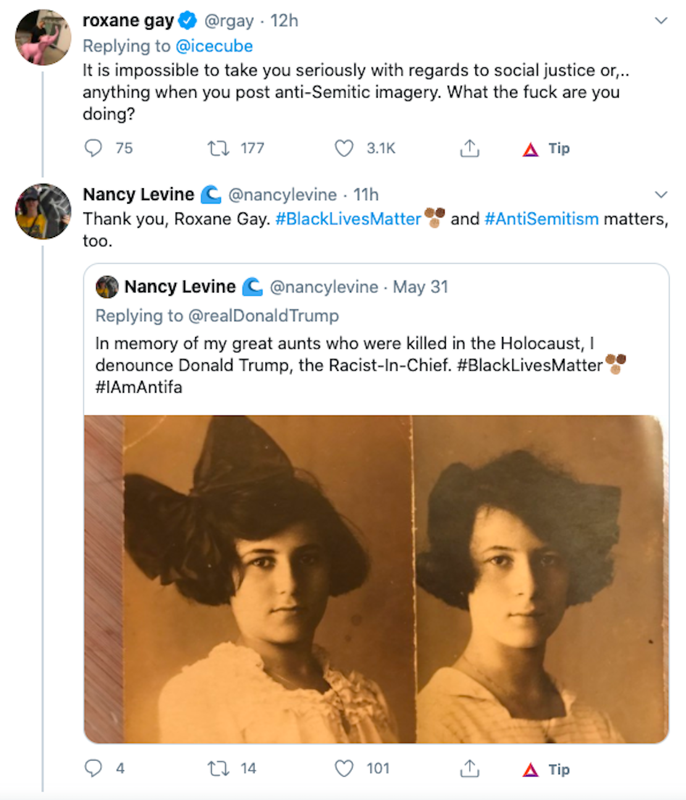
Task: Share Nancy Levine's tweet
Action: (x=469, y=769)
